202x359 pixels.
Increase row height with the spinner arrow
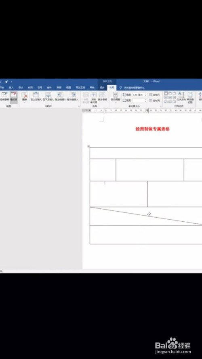[145, 94]
